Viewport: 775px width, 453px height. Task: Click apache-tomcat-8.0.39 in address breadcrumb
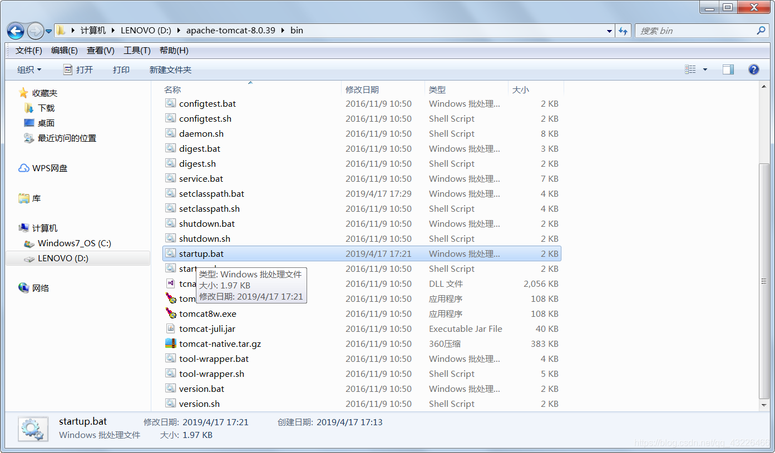click(x=230, y=31)
